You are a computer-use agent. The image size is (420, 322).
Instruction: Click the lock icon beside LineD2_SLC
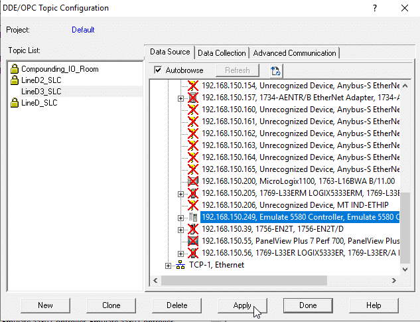[14, 80]
